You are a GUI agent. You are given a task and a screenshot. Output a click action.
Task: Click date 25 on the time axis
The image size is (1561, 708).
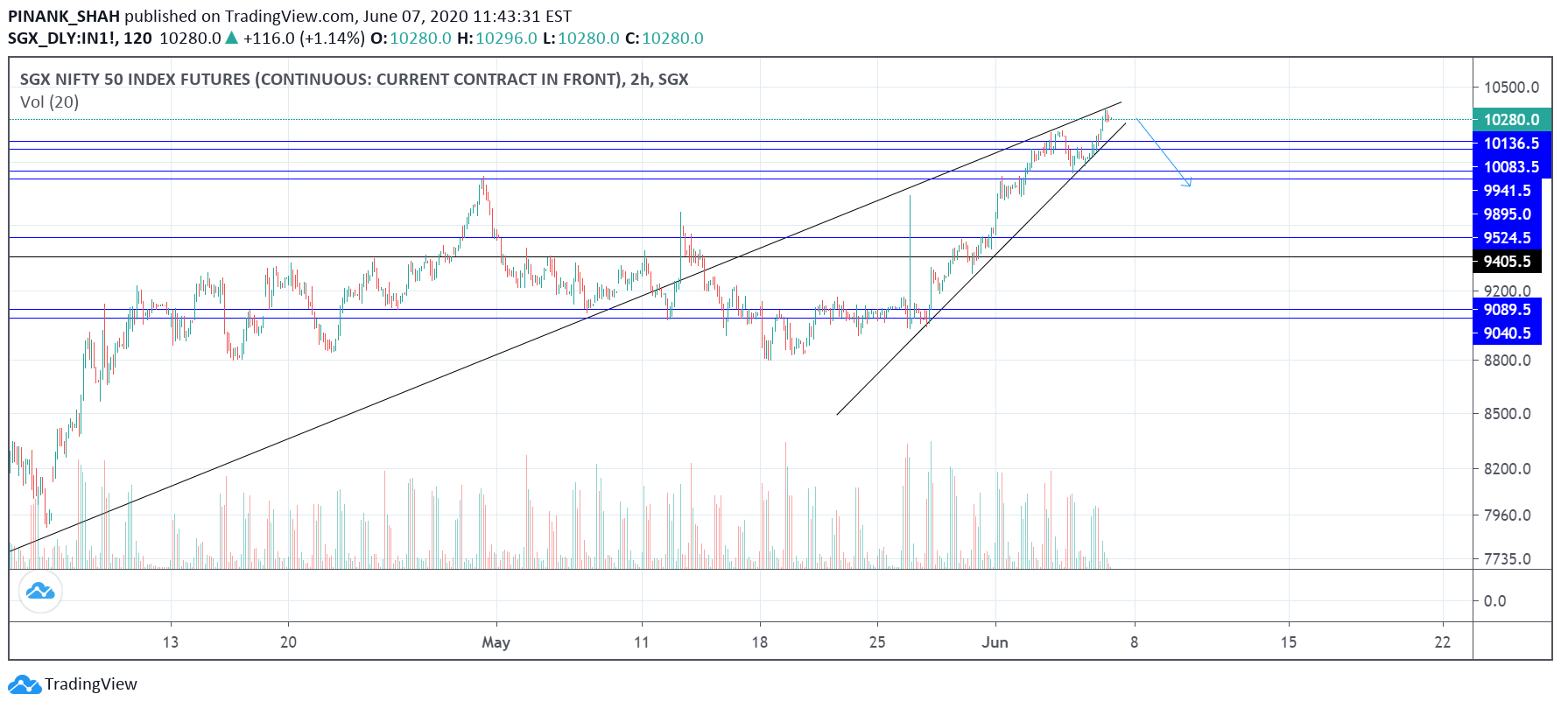pyautogui.click(x=877, y=642)
